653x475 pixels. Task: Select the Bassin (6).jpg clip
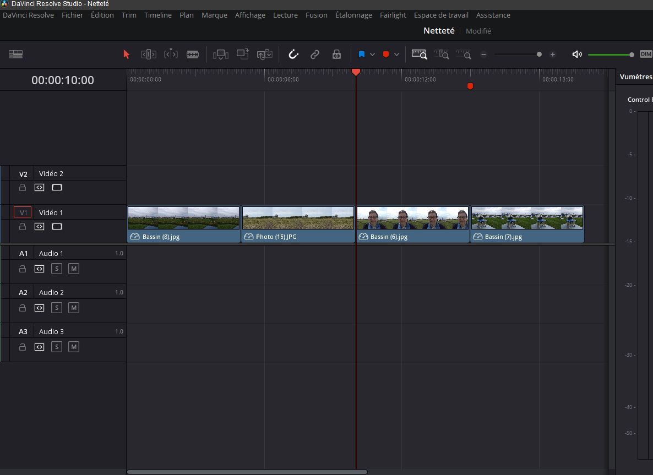[413, 225]
